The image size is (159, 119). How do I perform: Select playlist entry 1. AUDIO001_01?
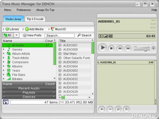point(125,63)
